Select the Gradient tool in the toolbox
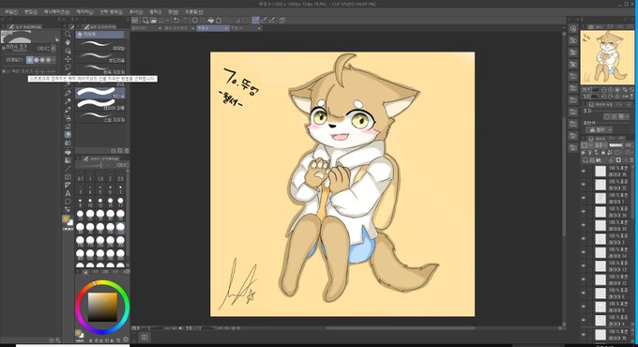638x347 pixels. coord(68,160)
